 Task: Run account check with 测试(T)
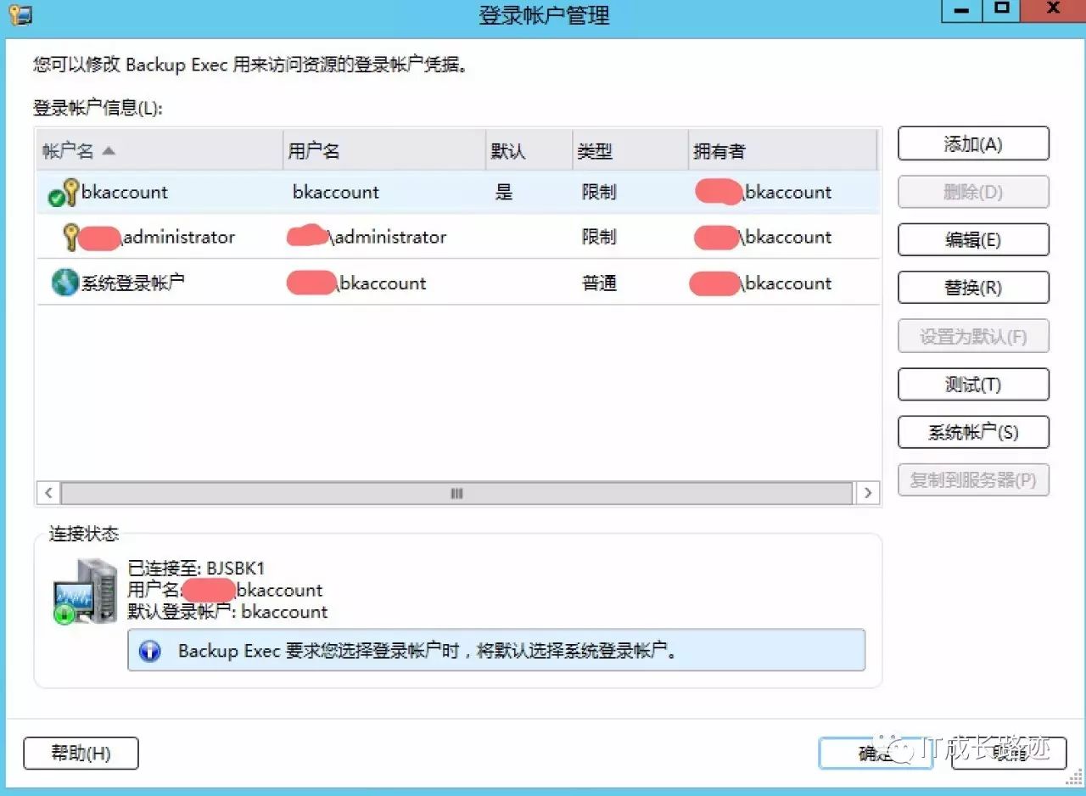pos(973,384)
